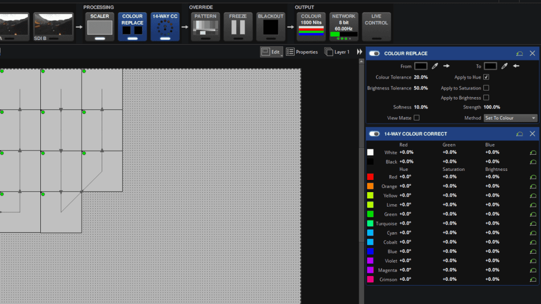541x304 pixels.
Task: Close the 14-Way Colour Correct panel
Action: pos(533,134)
